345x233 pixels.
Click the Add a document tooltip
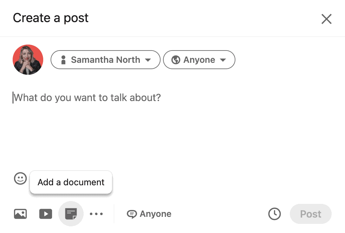pyautogui.click(x=71, y=182)
